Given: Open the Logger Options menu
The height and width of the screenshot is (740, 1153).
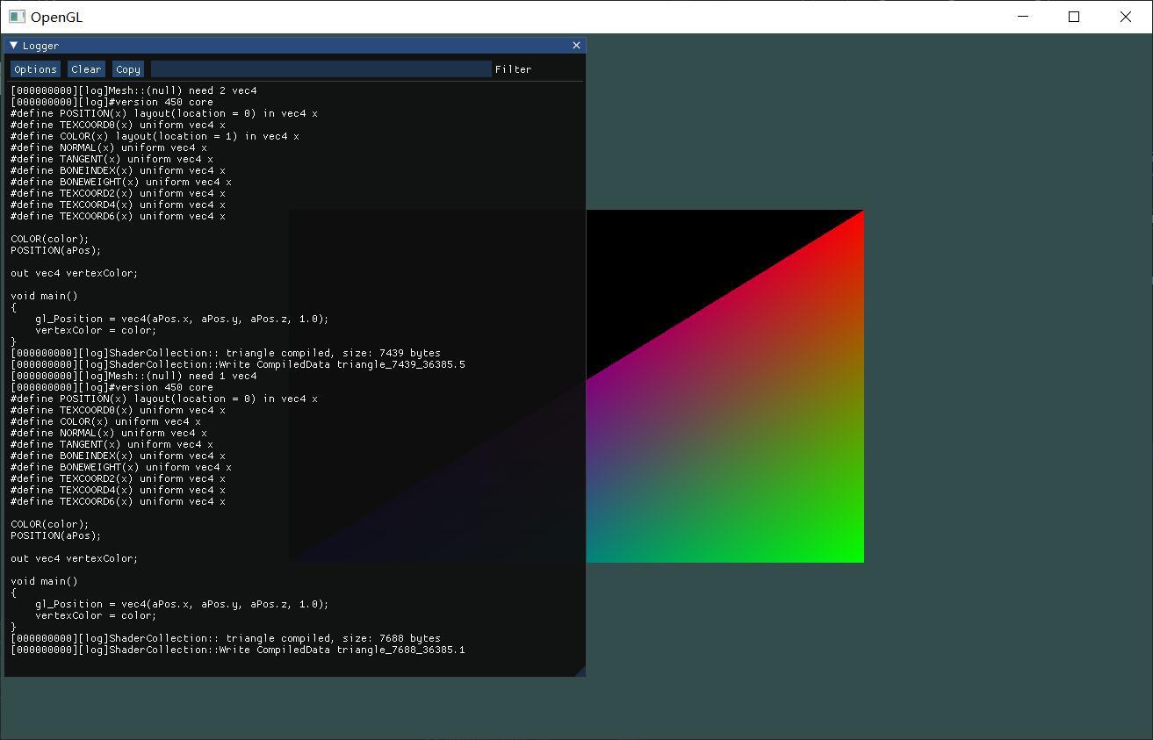Looking at the screenshot, I should point(35,69).
